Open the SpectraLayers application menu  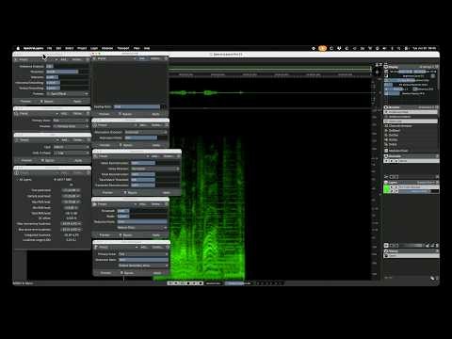tap(33, 48)
